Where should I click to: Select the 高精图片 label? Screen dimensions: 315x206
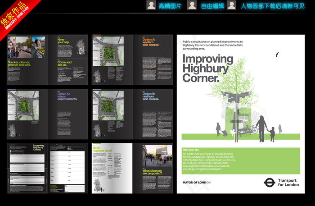pyautogui.click(x=170, y=6)
